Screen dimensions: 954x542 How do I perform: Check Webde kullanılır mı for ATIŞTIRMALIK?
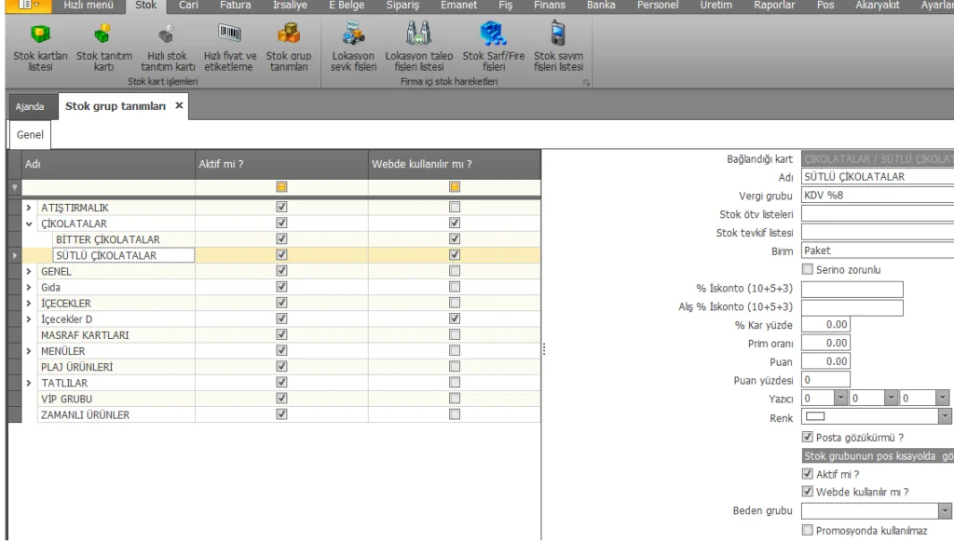pos(455,207)
